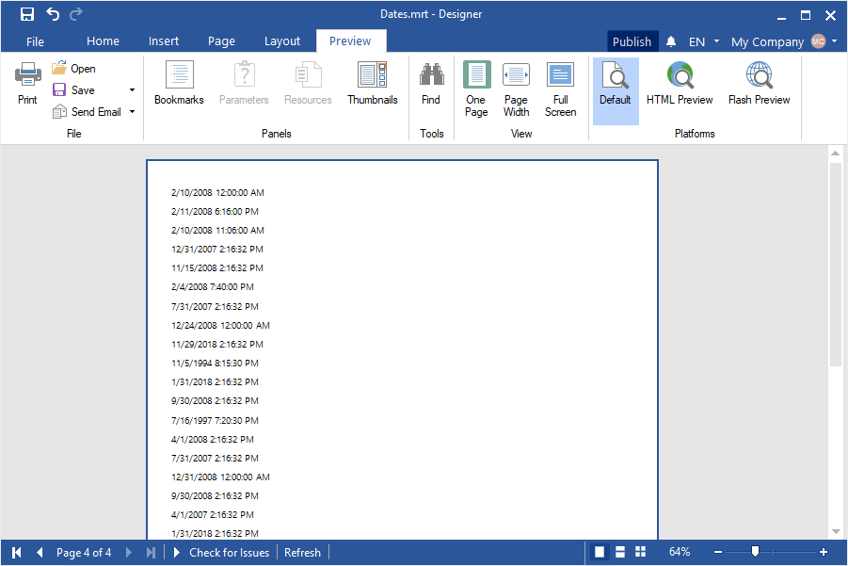848x566 pixels.
Task: Go to the first page
Action: (17, 553)
